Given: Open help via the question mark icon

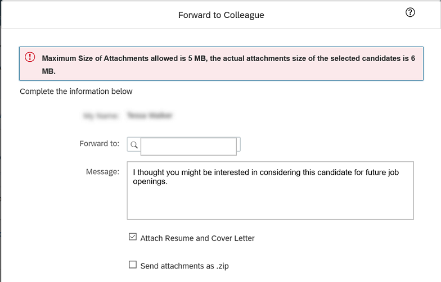Looking at the screenshot, I should tap(410, 12).
